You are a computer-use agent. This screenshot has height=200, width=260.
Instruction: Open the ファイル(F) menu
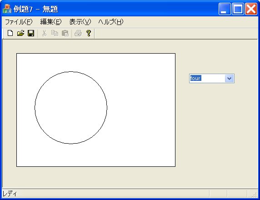tap(19, 22)
